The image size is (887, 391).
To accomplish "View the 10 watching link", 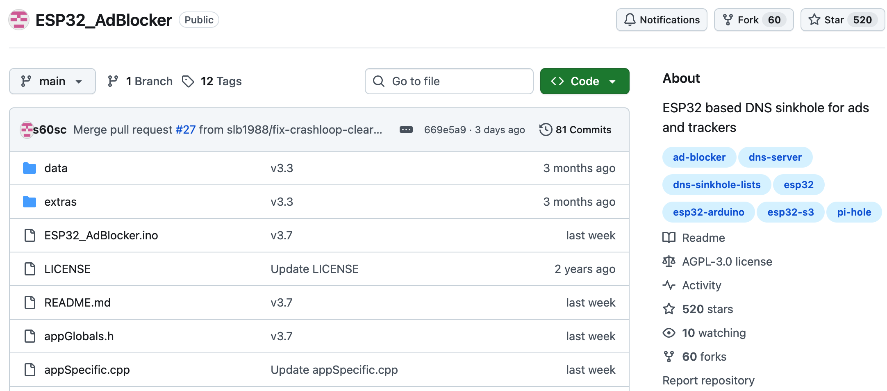I will pos(704,333).
